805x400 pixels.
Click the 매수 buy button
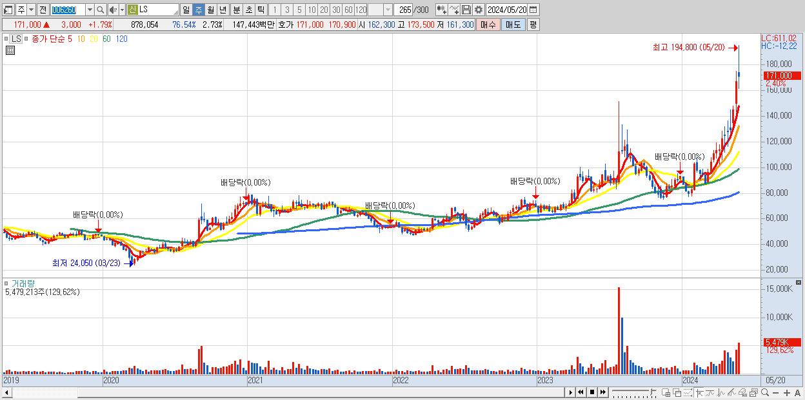tap(488, 24)
